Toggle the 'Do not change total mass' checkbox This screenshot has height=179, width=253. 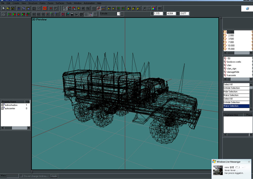tap(21, 176)
